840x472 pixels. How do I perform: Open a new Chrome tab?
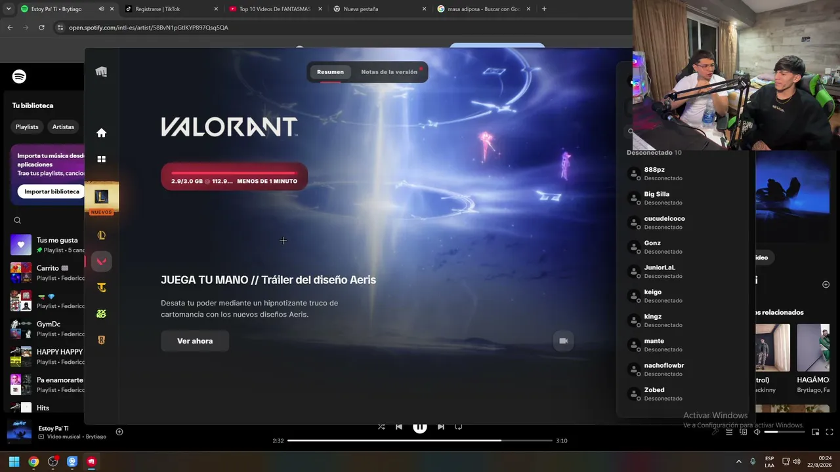544,9
